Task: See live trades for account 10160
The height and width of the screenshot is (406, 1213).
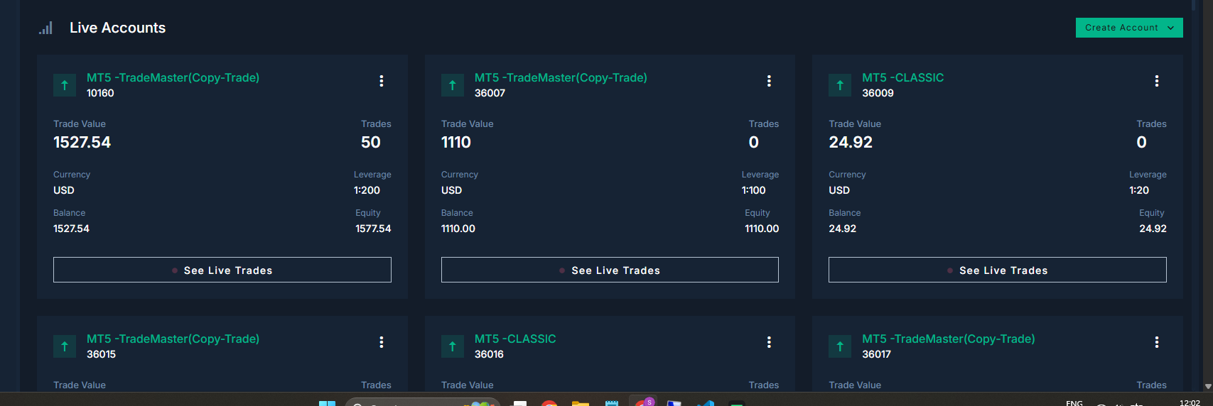Action: tap(222, 270)
